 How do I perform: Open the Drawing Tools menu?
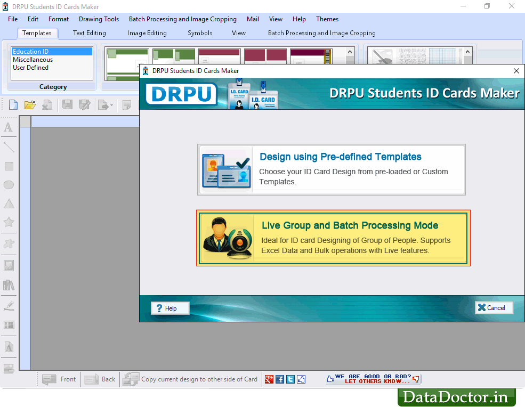pyautogui.click(x=99, y=19)
